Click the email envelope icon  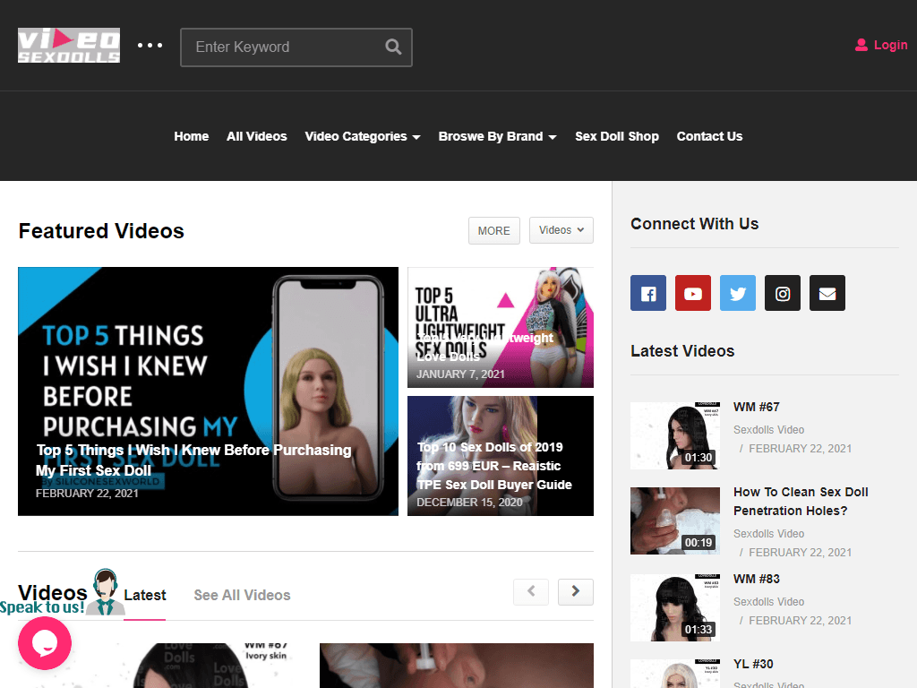(x=827, y=293)
